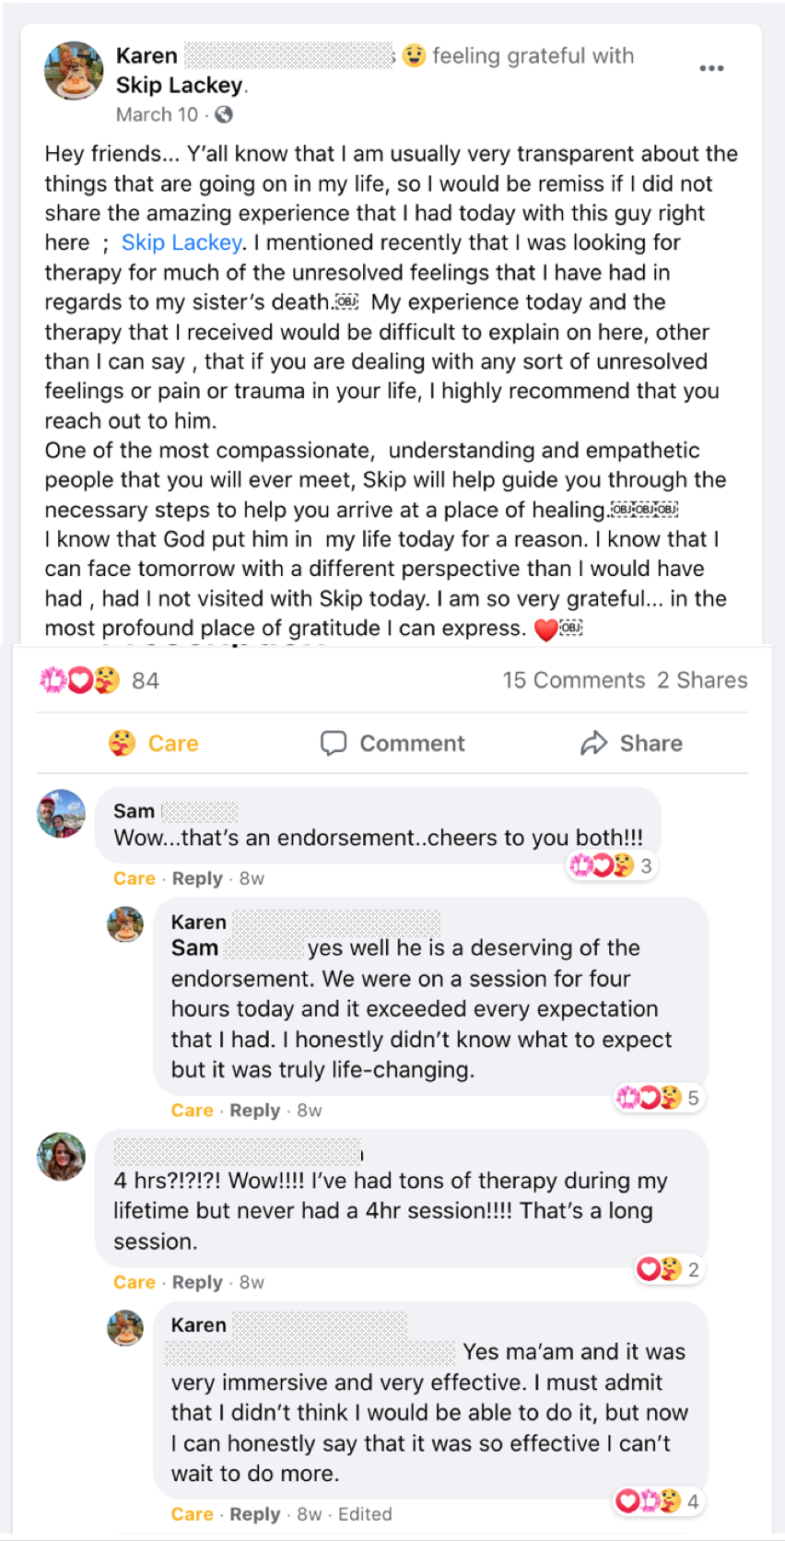
Task: Reply to Karen's life-changing comment
Action: 255,1111
